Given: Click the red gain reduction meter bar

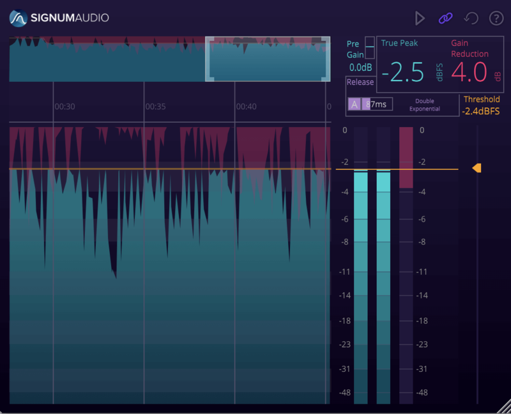Looking at the screenshot, I should tap(406, 157).
